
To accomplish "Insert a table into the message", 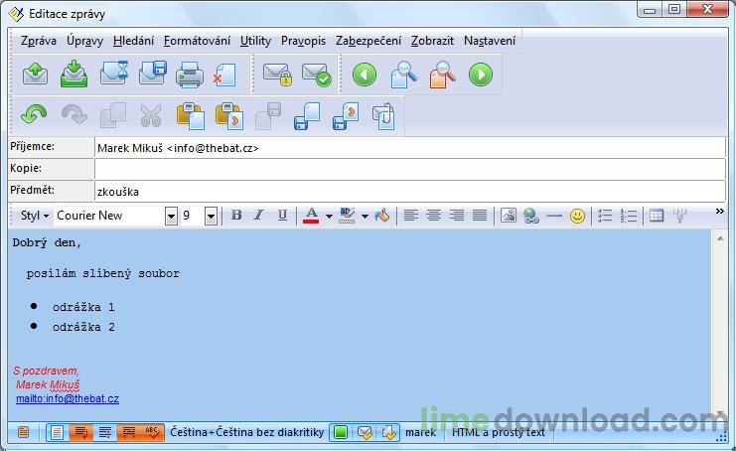I will click(657, 216).
